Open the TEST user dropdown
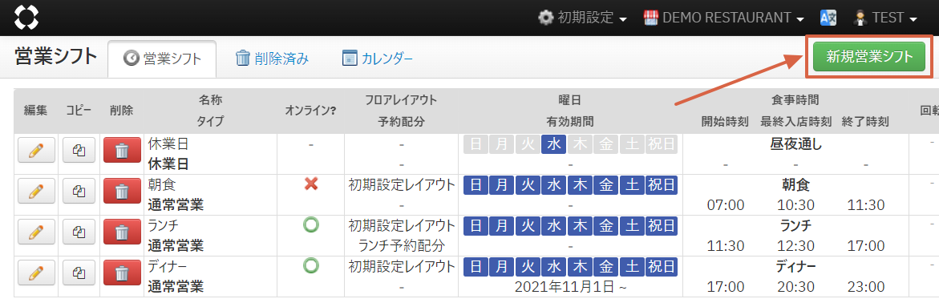The height and width of the screenshot is (307, 939). 884,18
